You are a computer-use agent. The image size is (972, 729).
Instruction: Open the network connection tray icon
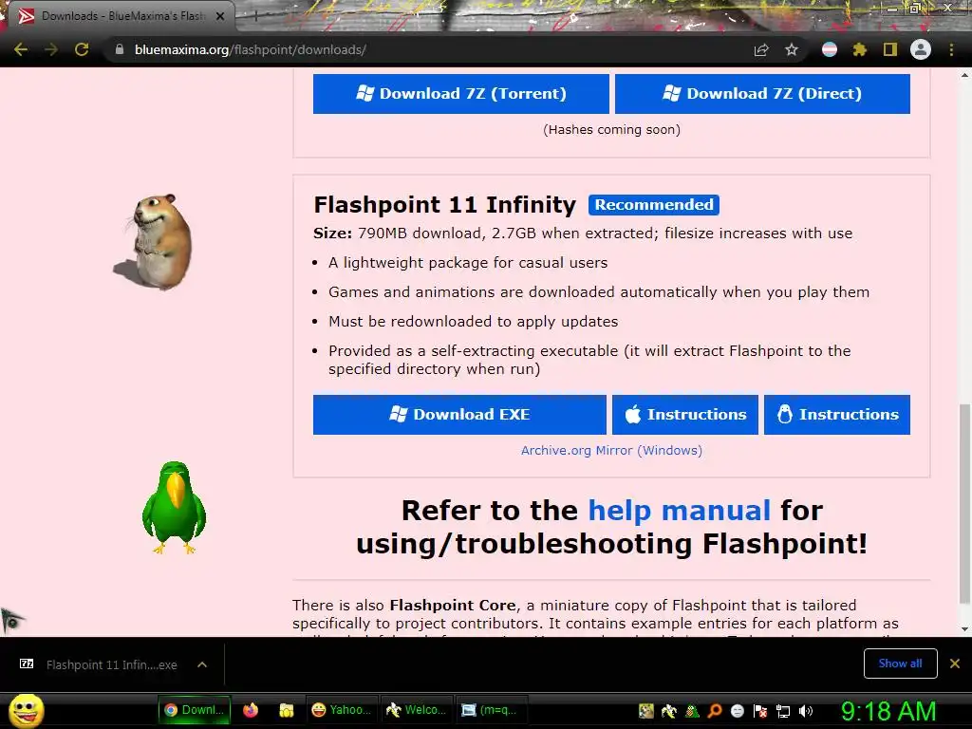point(783,711)
